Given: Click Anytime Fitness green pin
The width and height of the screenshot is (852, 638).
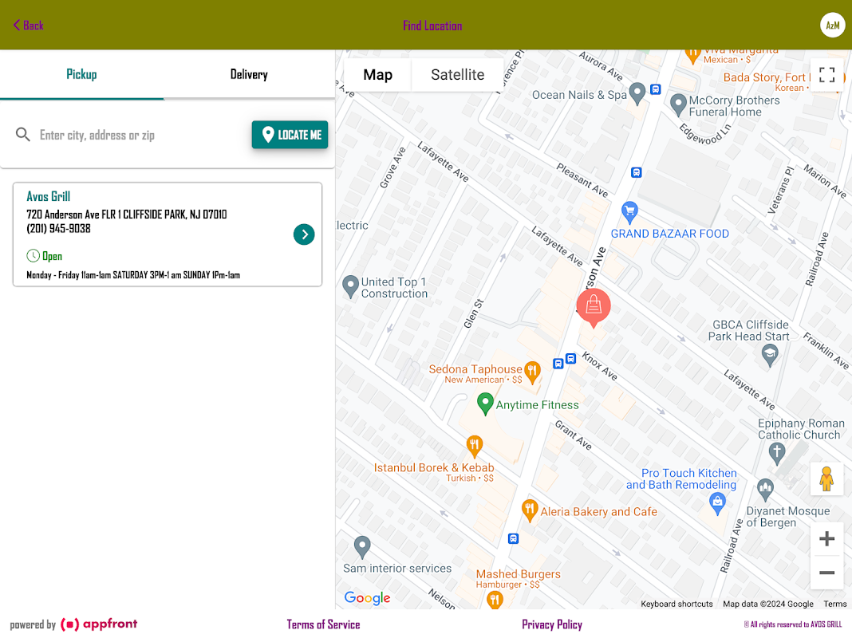Looking at the screenshot, I should click(x=485, y=404).
